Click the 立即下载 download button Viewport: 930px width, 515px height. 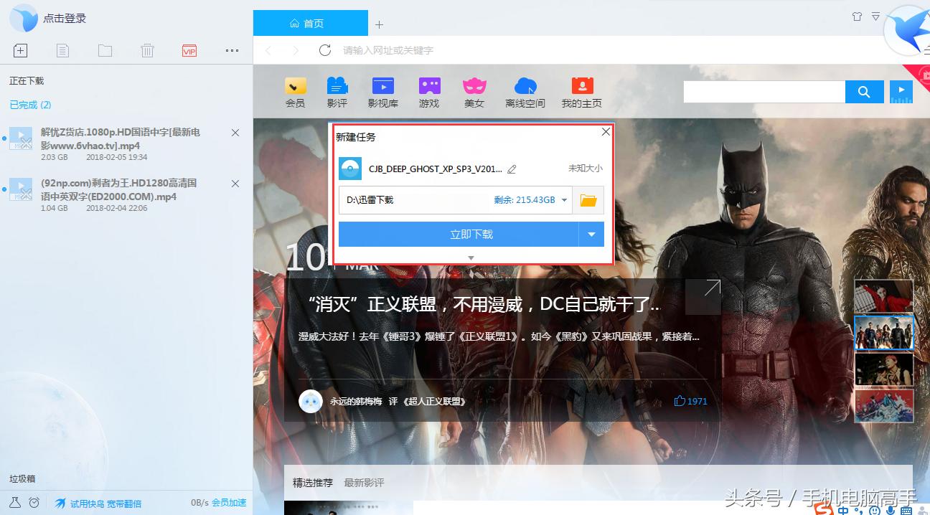pos(471,234)
